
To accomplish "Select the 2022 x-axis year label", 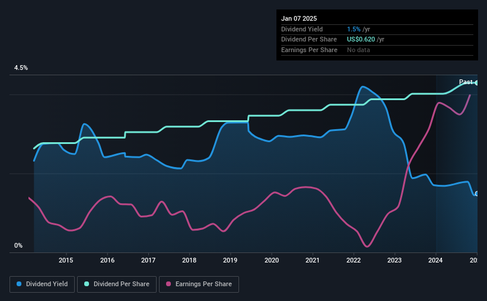I will click(x=354, y=260).
